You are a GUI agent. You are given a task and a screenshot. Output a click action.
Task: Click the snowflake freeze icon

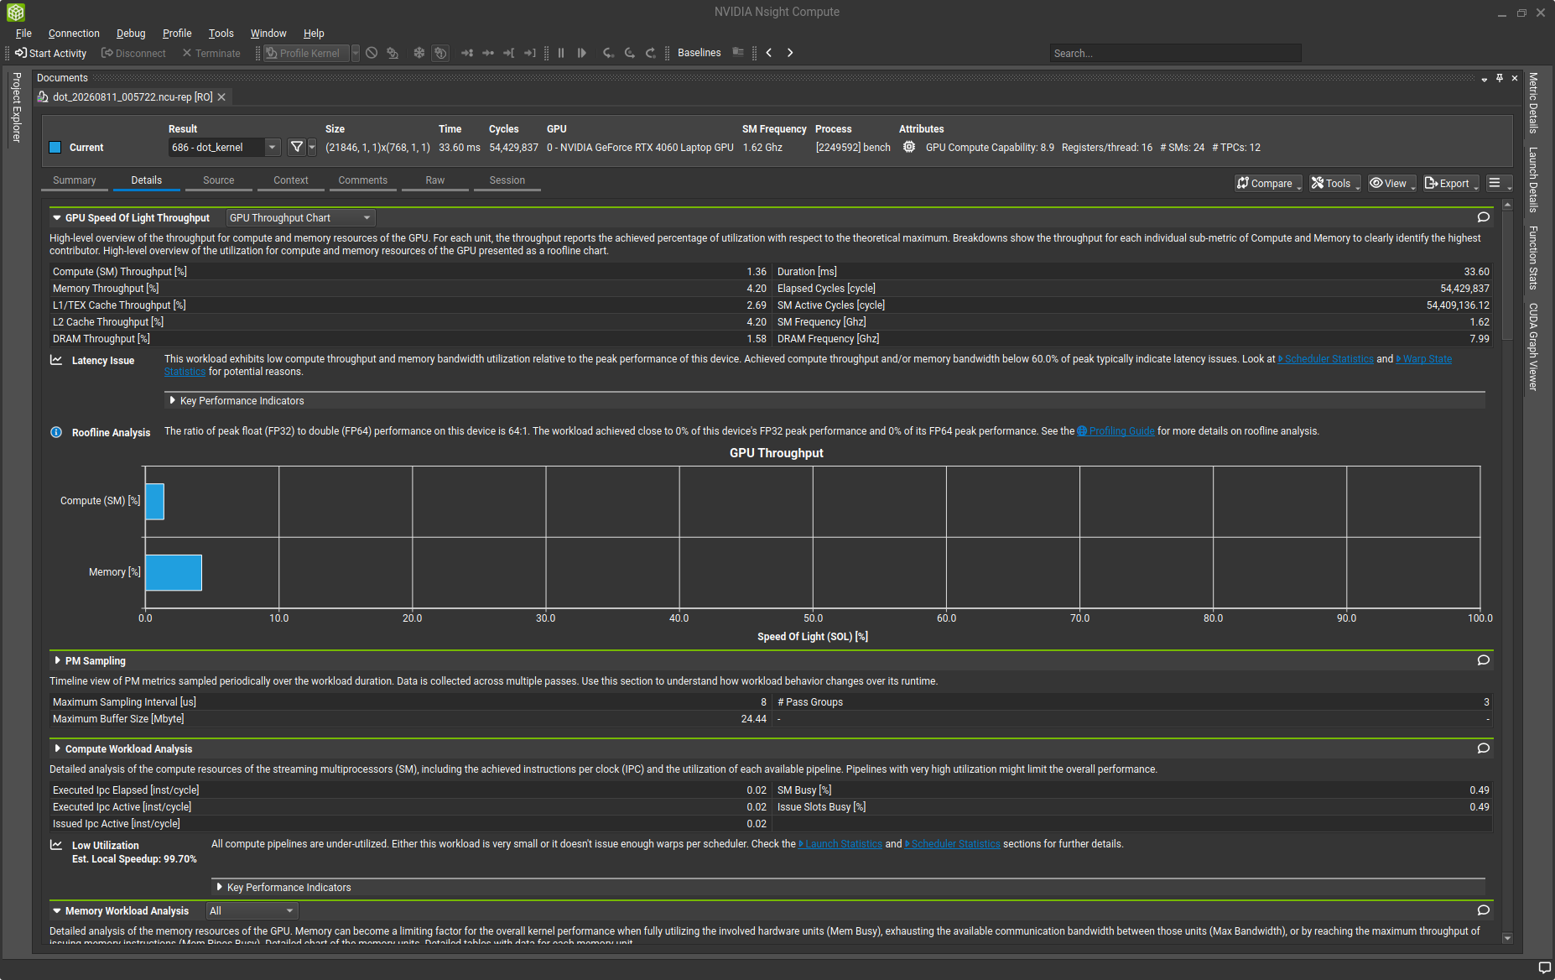(x=419, y=53)
